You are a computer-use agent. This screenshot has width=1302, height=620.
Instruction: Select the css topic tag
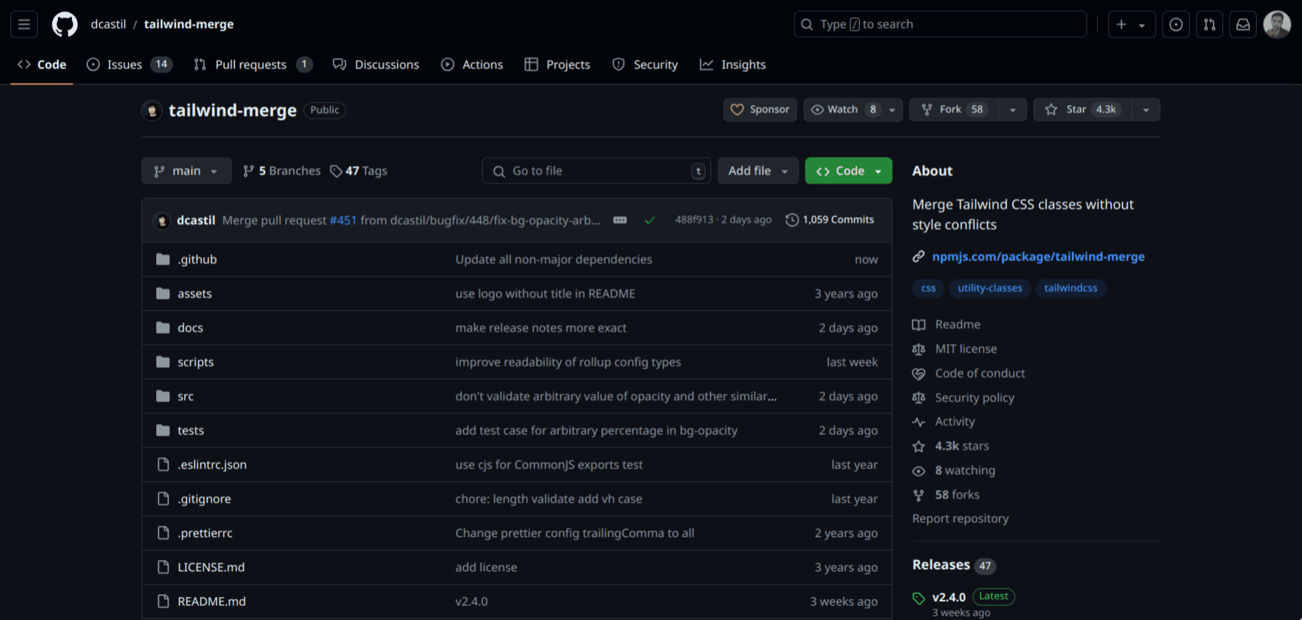click(928, 288)
